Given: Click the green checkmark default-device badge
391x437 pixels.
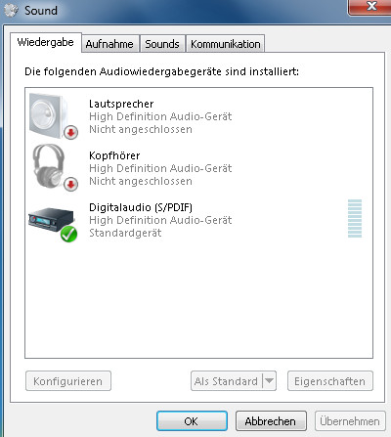Looking at the screenshot, I should coord(68,235).
